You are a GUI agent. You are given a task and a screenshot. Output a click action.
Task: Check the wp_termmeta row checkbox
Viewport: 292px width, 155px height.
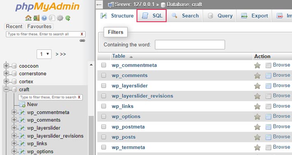tap(104, 147)
